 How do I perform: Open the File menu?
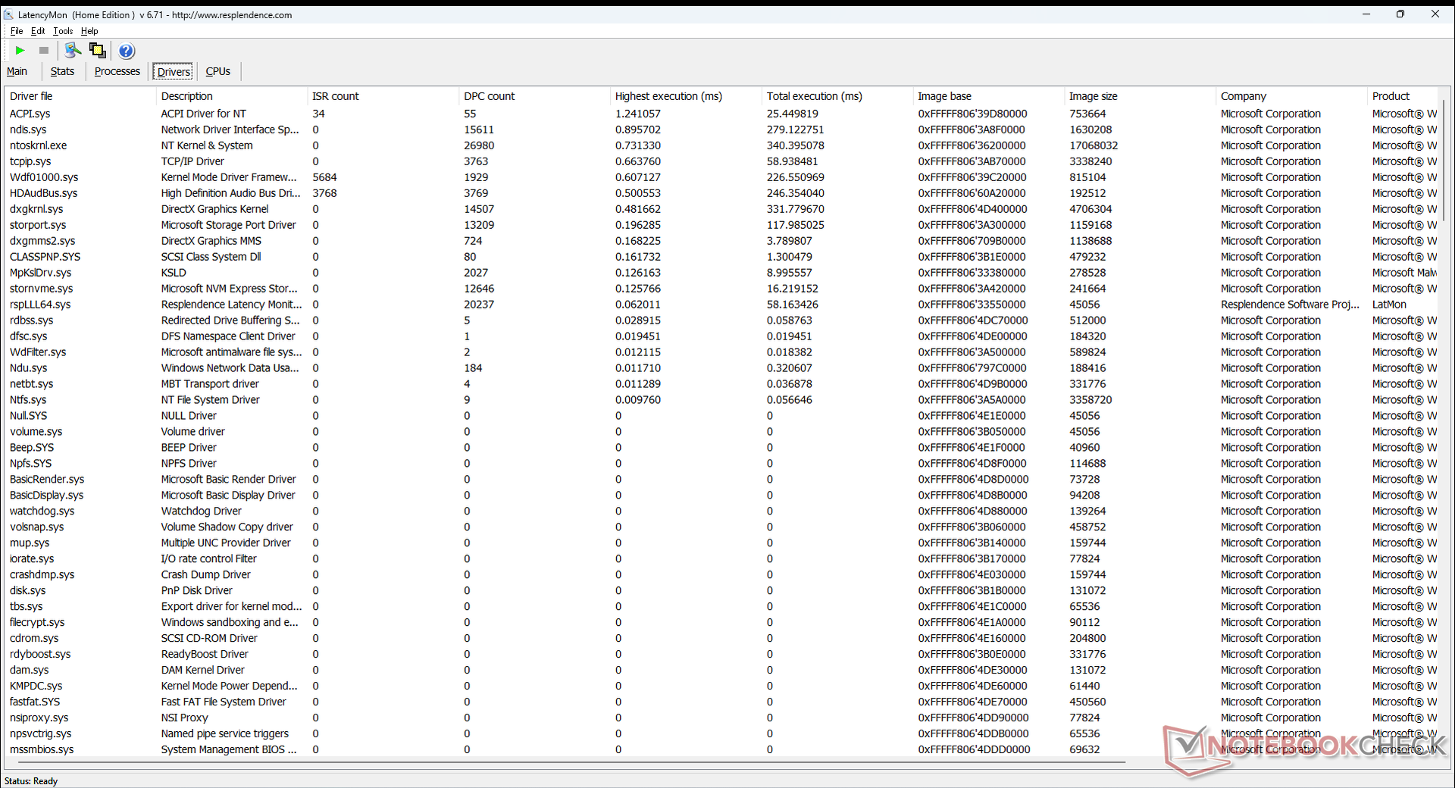17,31
